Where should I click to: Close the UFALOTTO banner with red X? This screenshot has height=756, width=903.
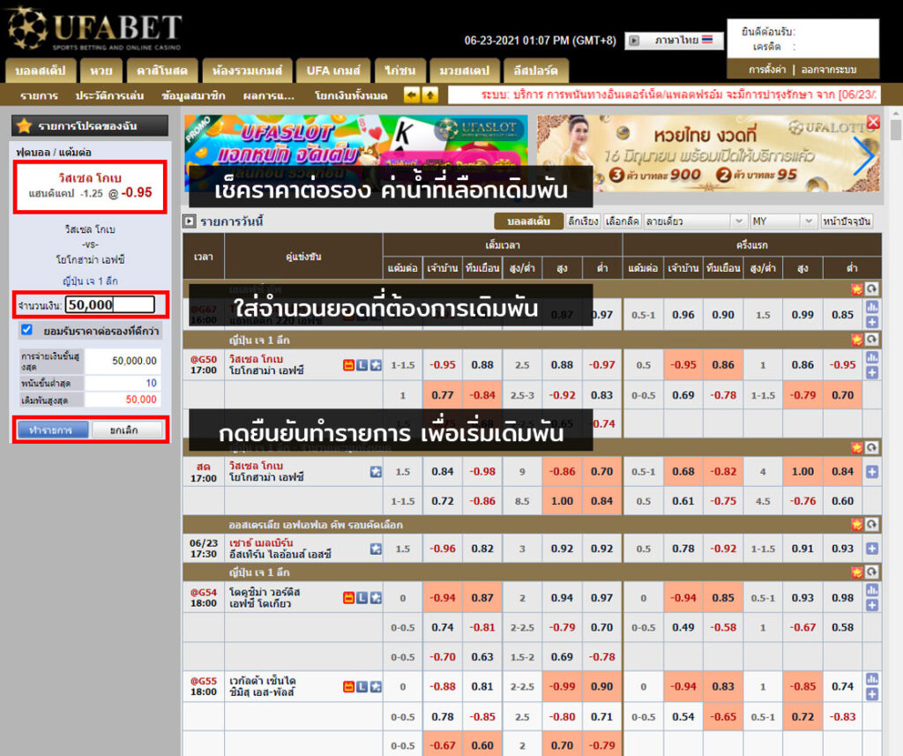click(873, 123)
